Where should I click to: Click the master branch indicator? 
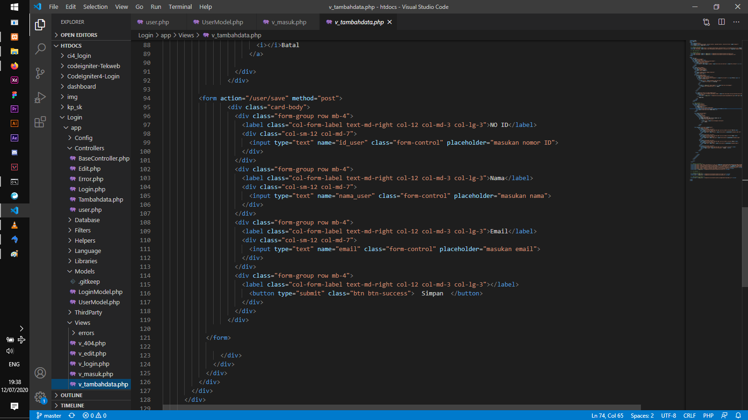coord(49,415)
